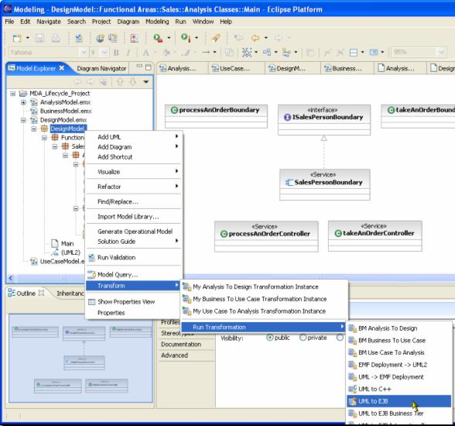Click the Model Explorer horizontal scrollbar left arrow

[x=11, y=278]
